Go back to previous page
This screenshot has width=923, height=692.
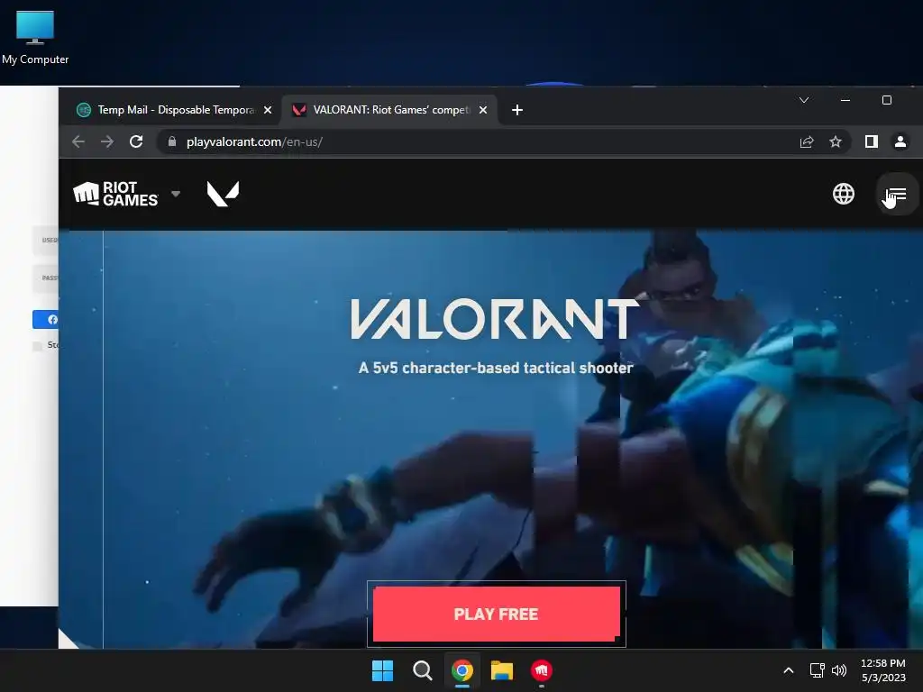[x=78, y=141]
